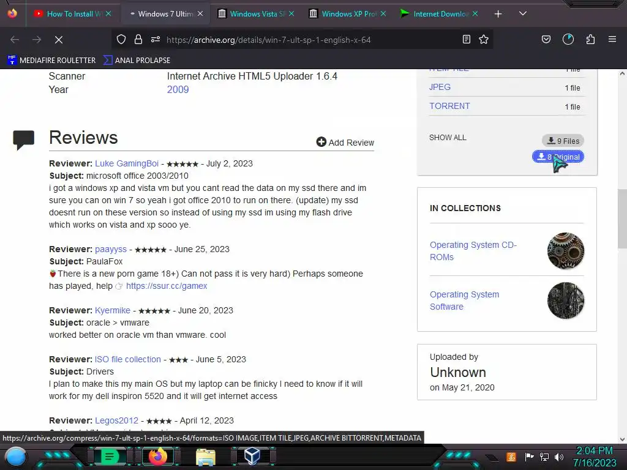Download the 8 Original files
This screenshot has width=627, height=470.
(x=558, y=157)
